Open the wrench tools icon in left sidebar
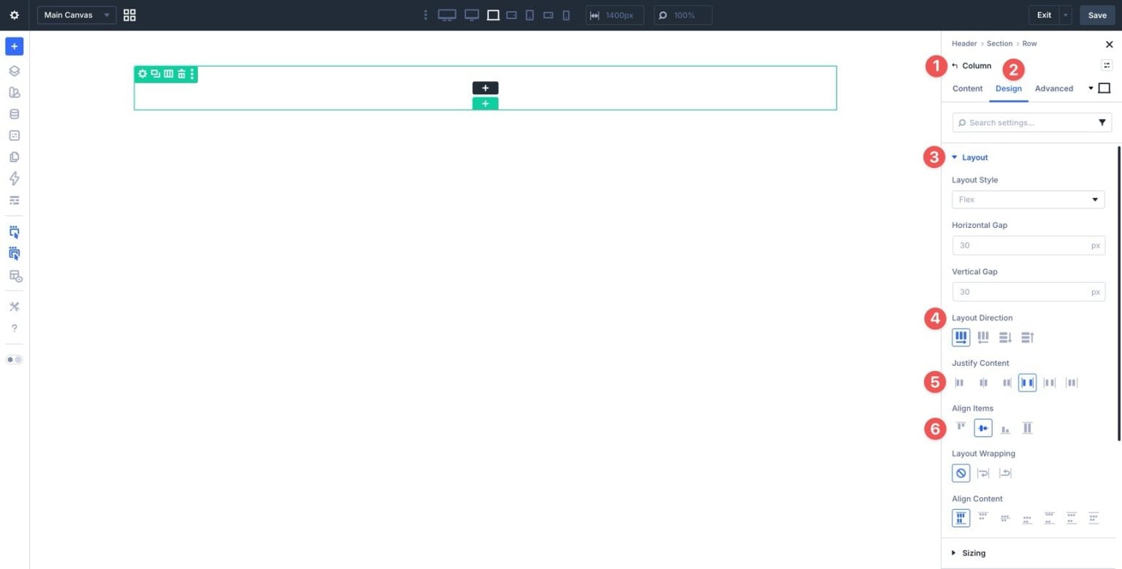This screenshot has height=569, width=1122. pyautogui.click(x=14, y=306)
